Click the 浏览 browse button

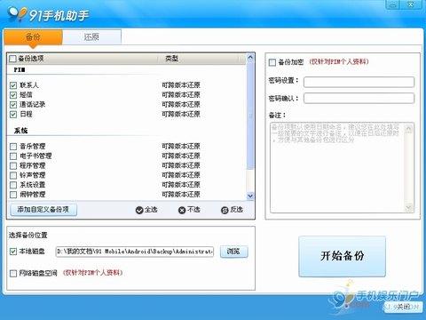(233, 252)
